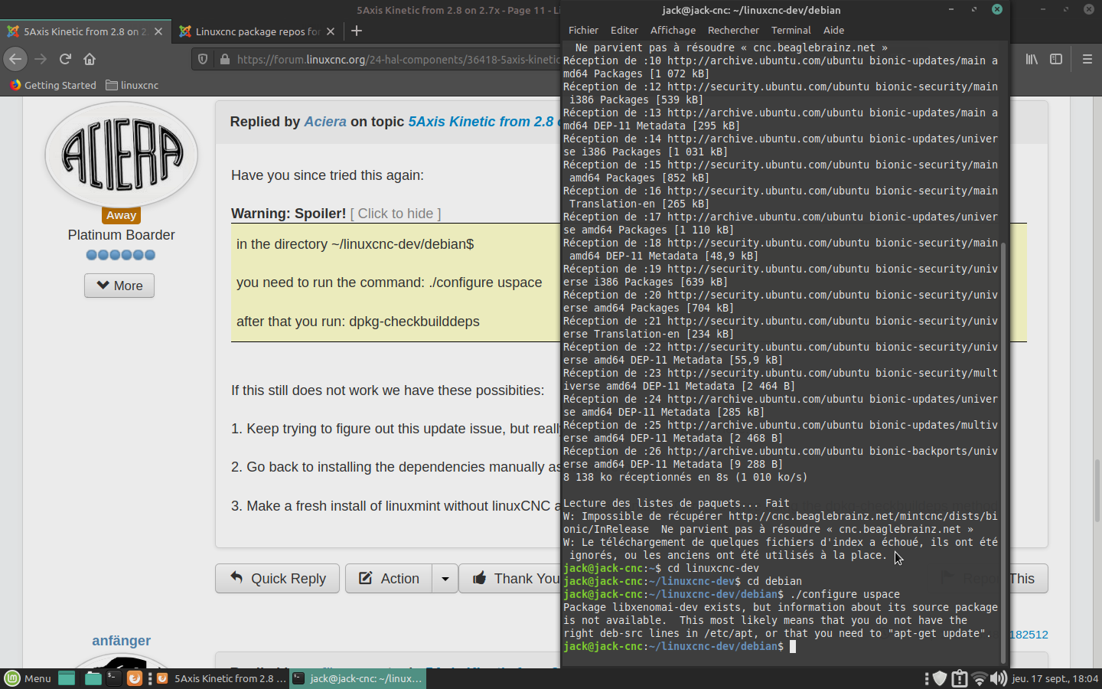This screenshot has width=1102, height=689.
Task: Open linuxcnc bookmarks folder
Action: 132,85
